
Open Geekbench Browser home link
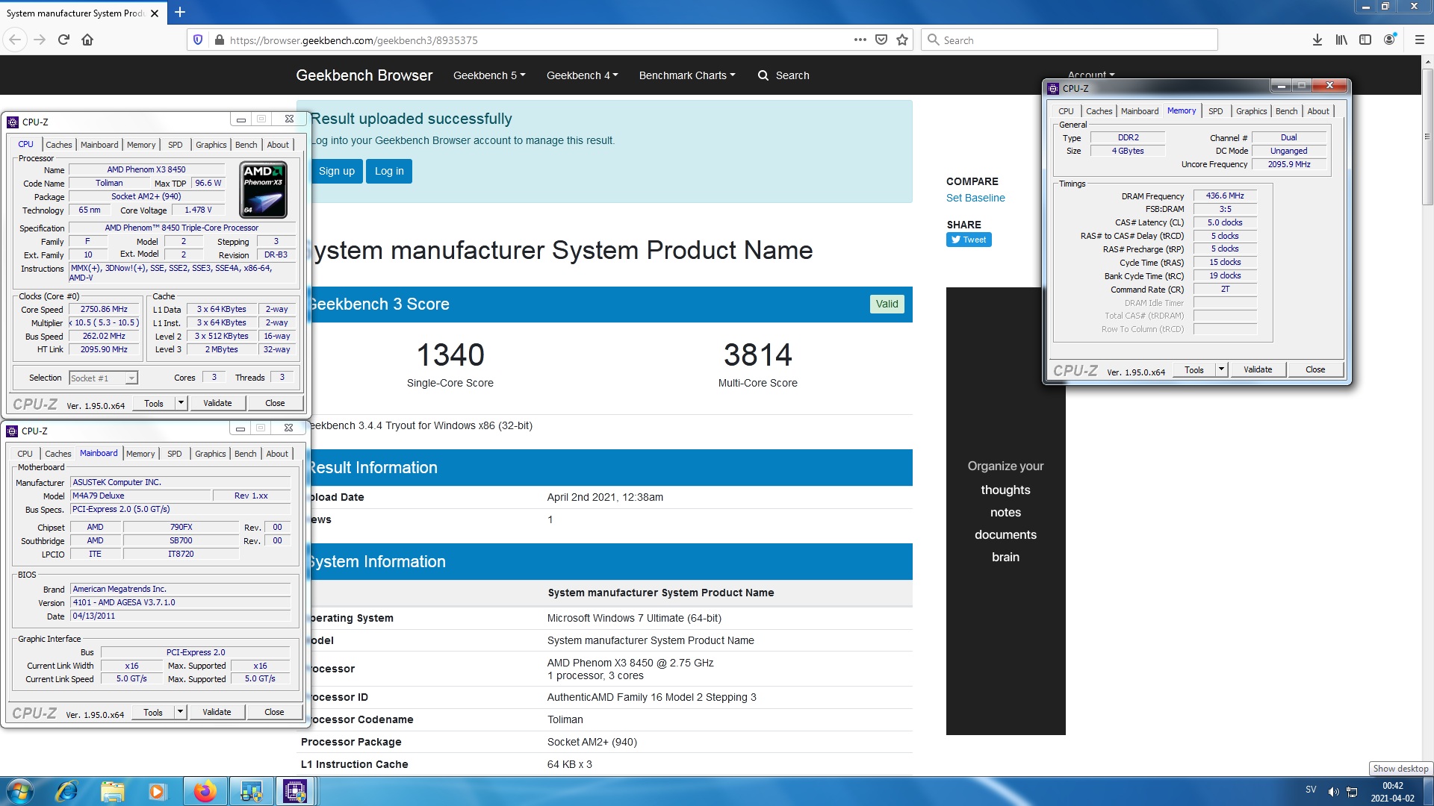click(x=364, y=75)
